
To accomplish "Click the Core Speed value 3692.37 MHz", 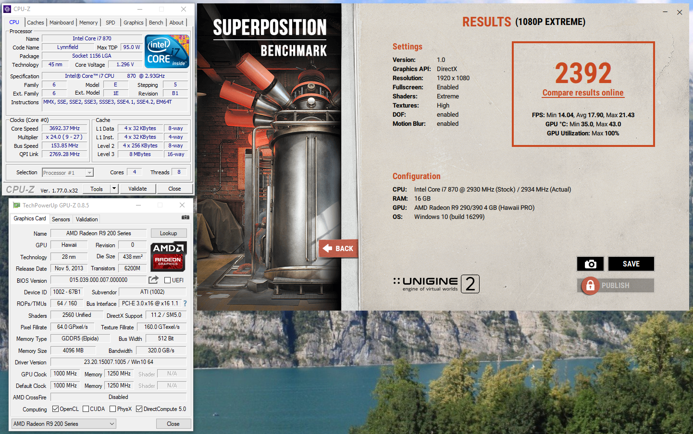I will pos(65,128).
